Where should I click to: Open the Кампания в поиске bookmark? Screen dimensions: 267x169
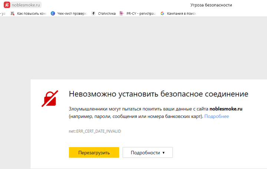coord(181,13)
